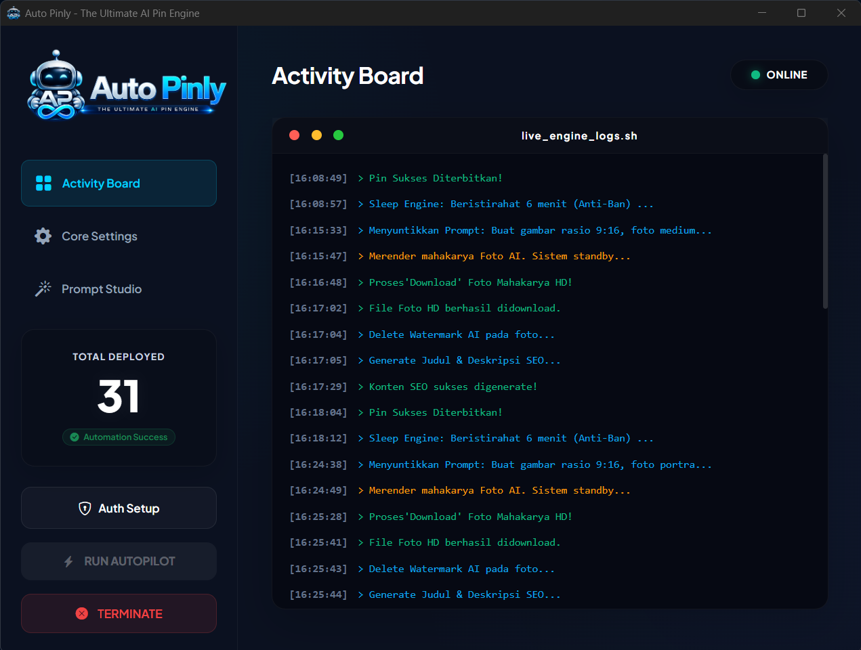Image resolution: width=861 pixels, height=650 pixels.
Task: Select the 16:17:29 Konten SEO log line
Action: 413,387
